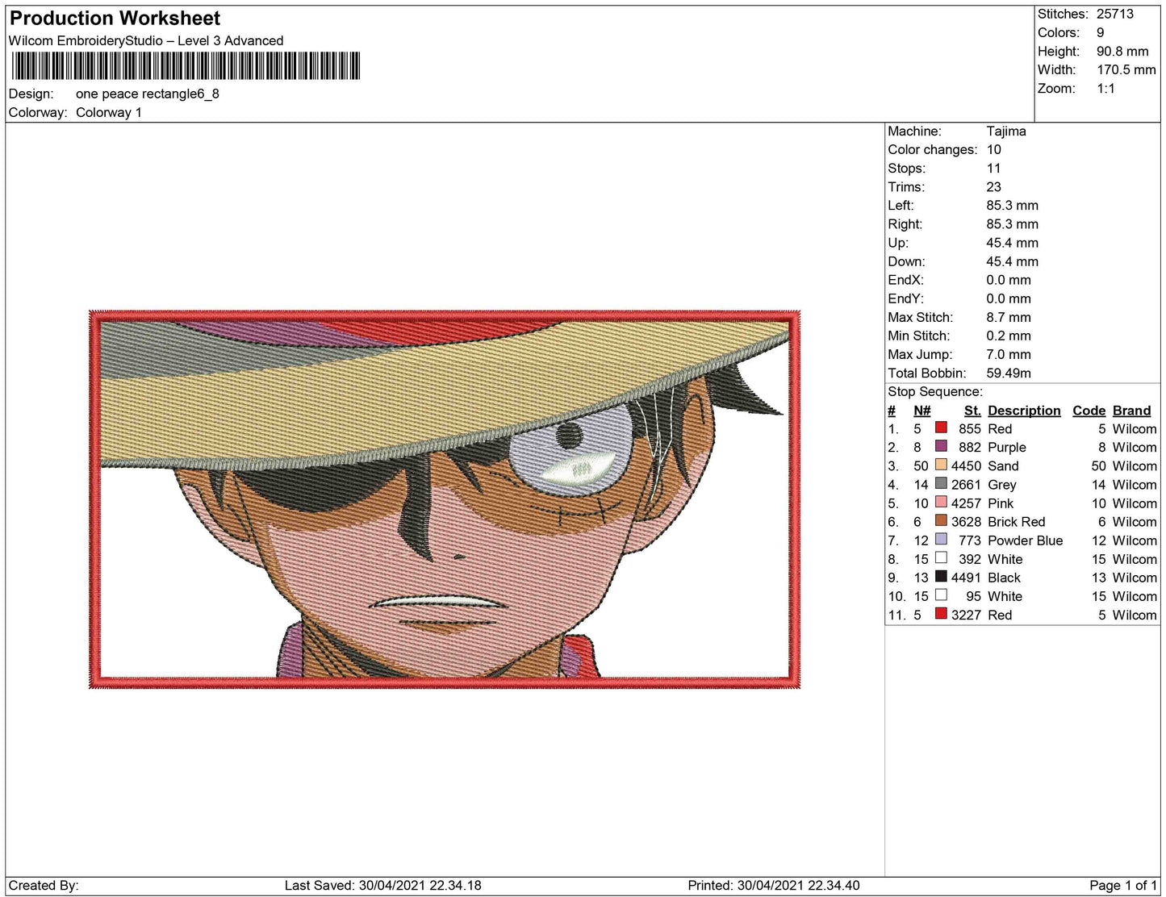Click the 'Brand' column header
Viewport: 1166px width, 897px height.
(1131, 410)
